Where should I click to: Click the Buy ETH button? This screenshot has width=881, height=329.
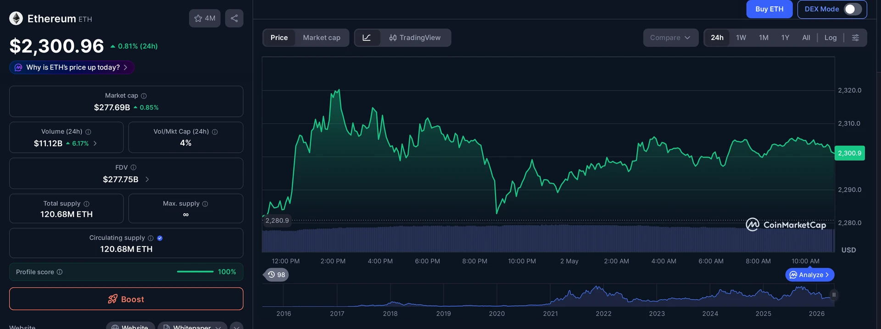769,9
